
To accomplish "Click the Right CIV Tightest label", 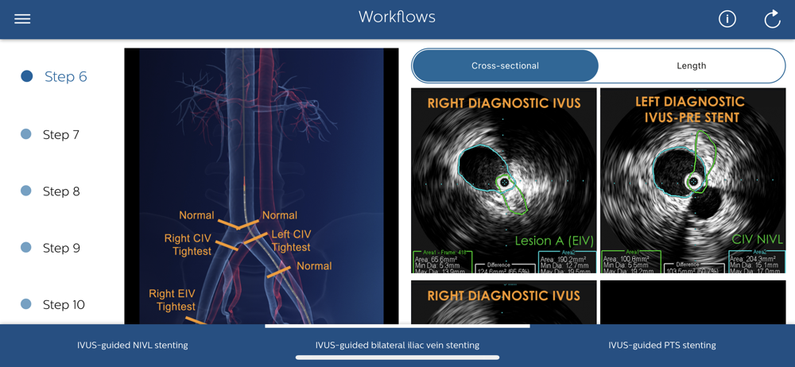I will tap(188, 245).
